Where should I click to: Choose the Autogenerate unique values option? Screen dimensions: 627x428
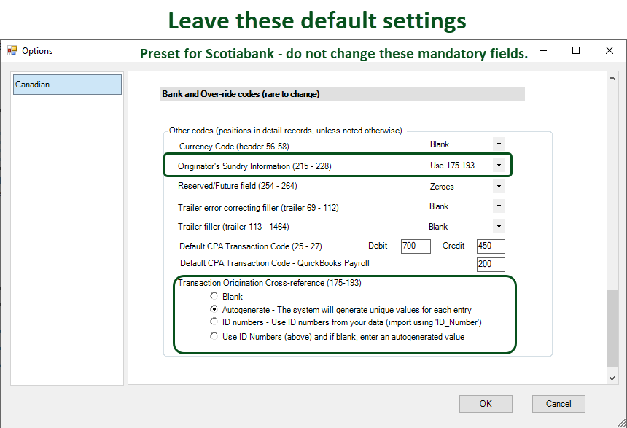(214, 309)
